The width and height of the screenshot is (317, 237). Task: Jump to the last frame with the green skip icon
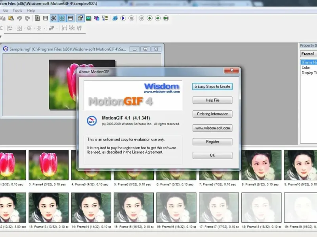coord(166,18)
